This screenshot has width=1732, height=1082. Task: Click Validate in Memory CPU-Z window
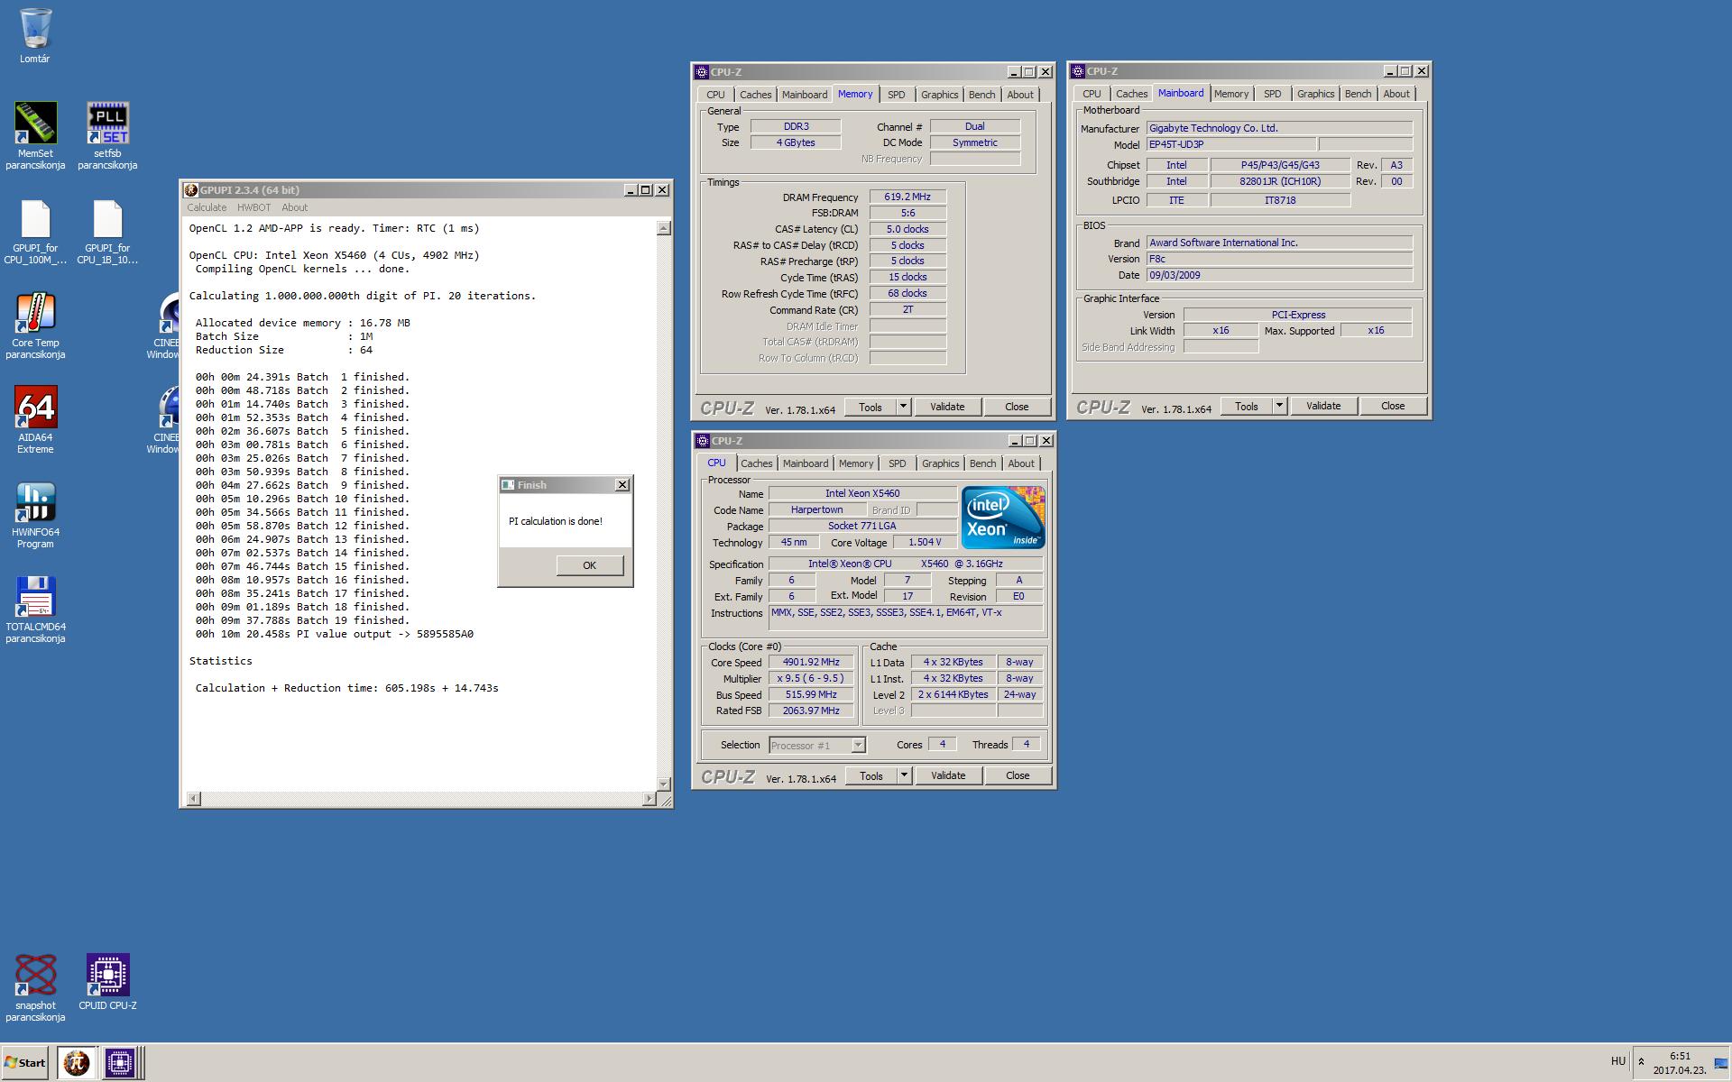coord(947,407)
